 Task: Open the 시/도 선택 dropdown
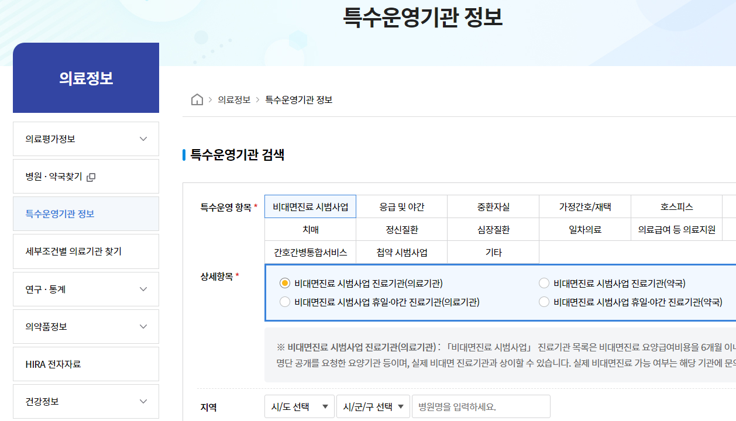(x=299, y=407)
